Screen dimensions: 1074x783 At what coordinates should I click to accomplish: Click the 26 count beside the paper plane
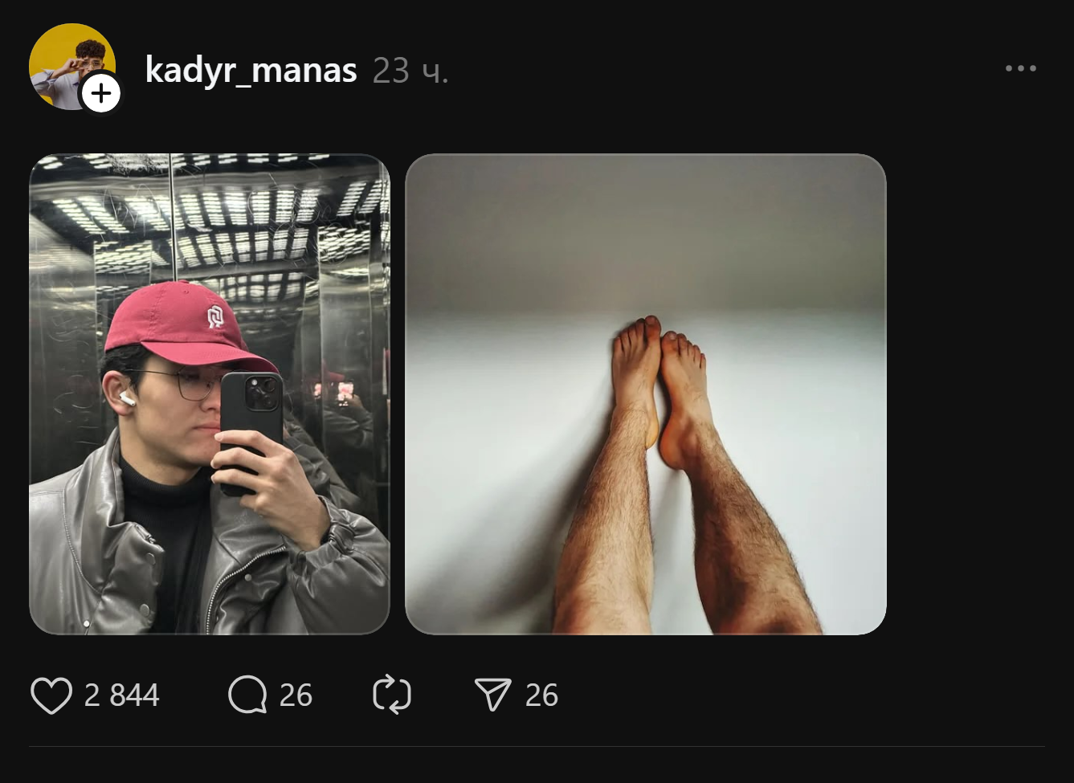(541, 695)
